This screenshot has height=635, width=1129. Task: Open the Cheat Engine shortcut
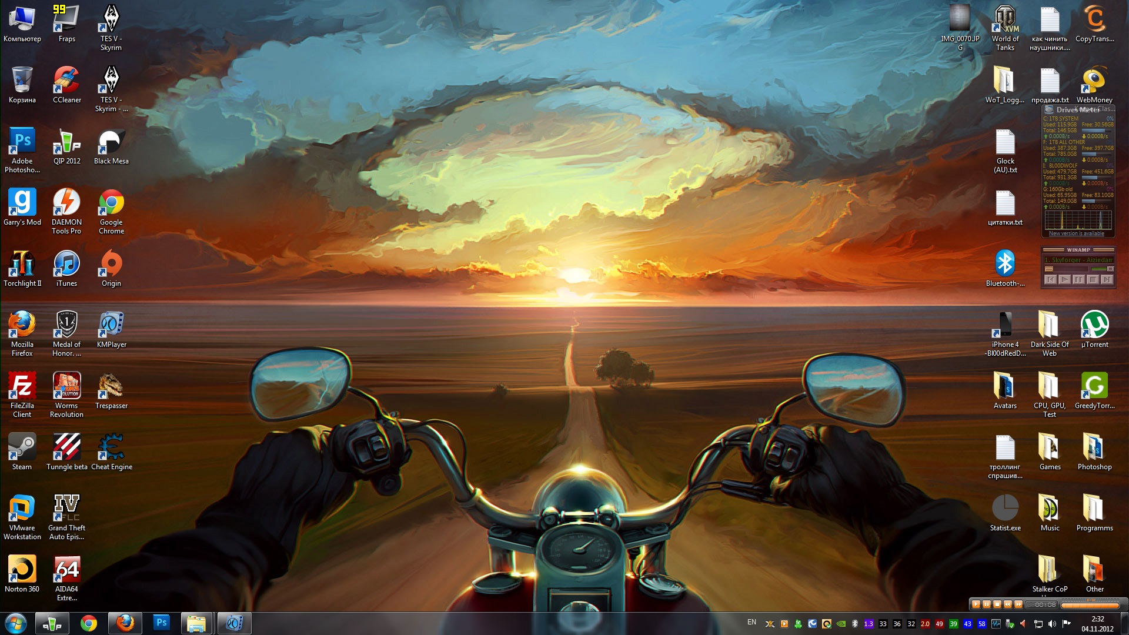[111, 452]
